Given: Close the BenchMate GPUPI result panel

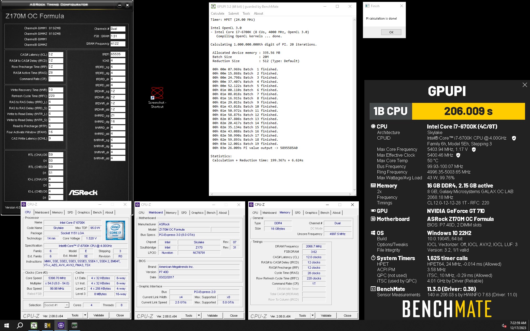Looking at the screenshot, I should tap(525, 85).
